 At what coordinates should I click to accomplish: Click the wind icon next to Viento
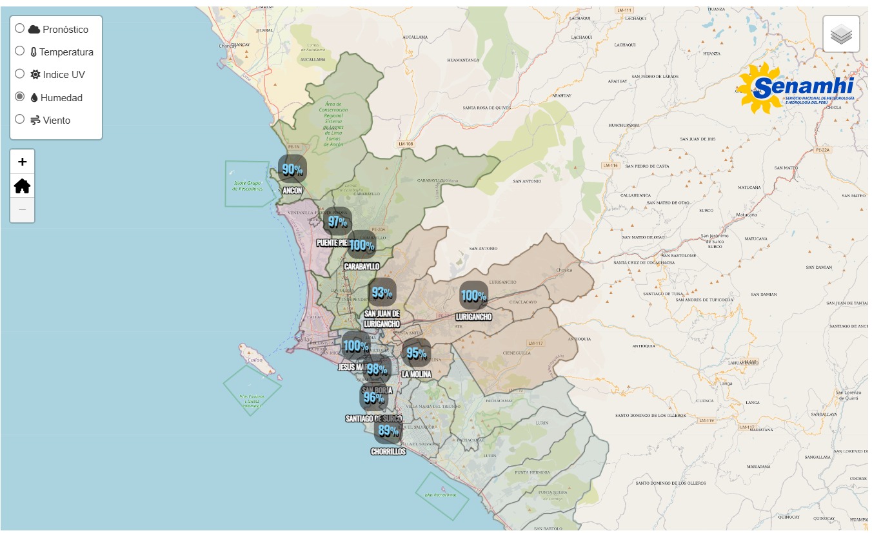35,121
